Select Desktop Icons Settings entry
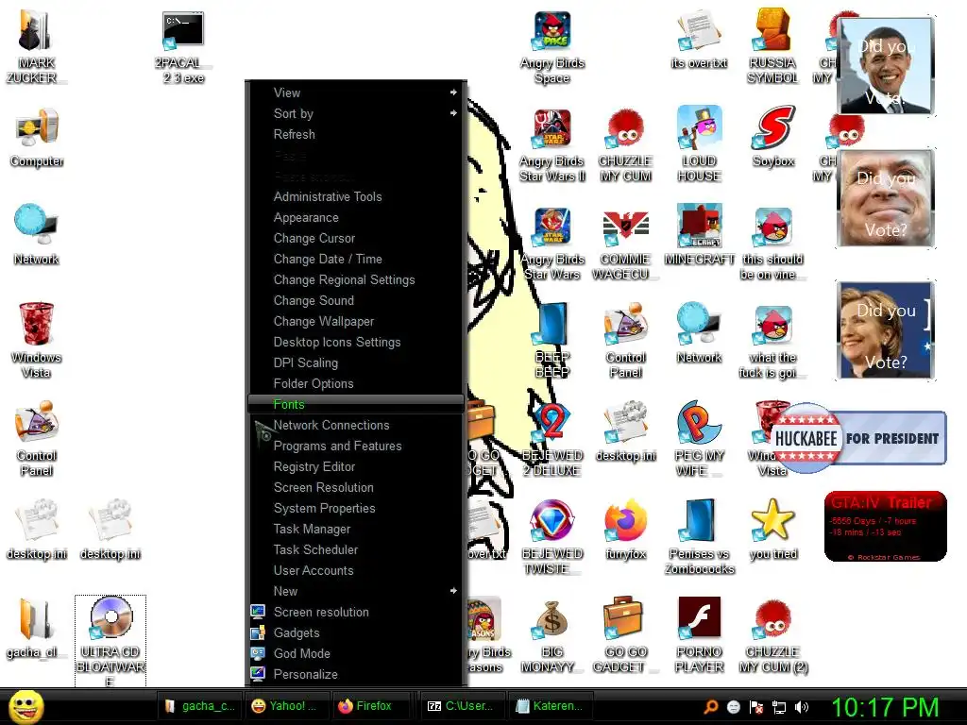Viewport: 967px width, 725px height. (356, 342)
